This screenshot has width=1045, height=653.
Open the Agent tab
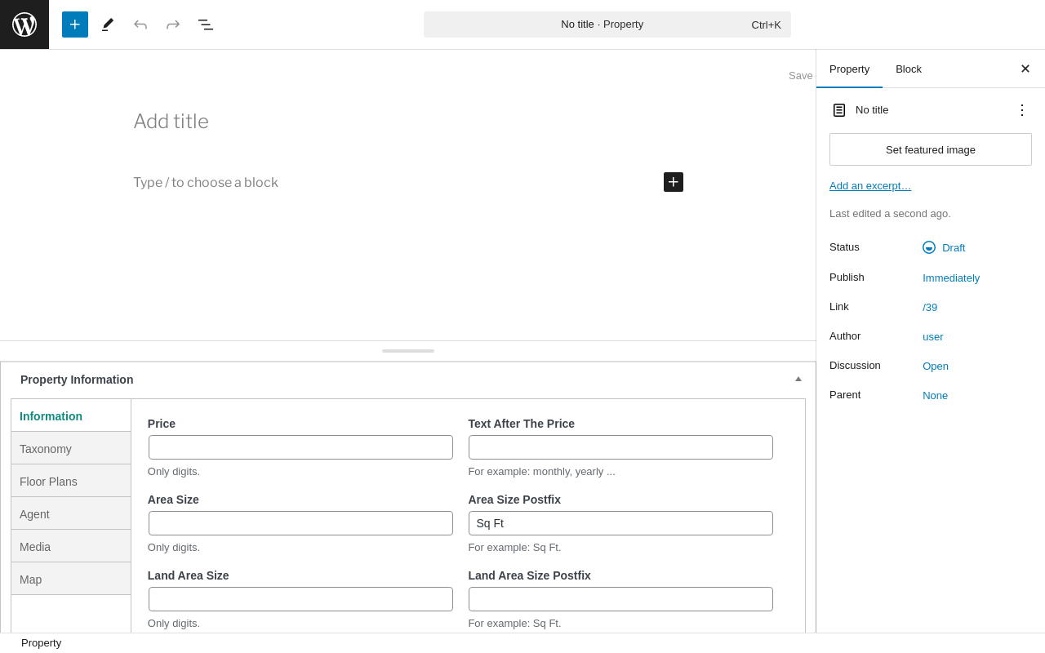[71, 513]
